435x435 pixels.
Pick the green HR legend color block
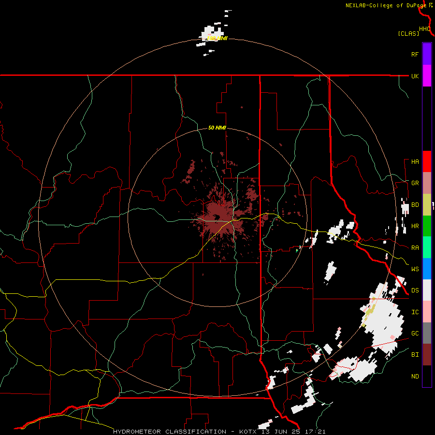click(427, 226)
